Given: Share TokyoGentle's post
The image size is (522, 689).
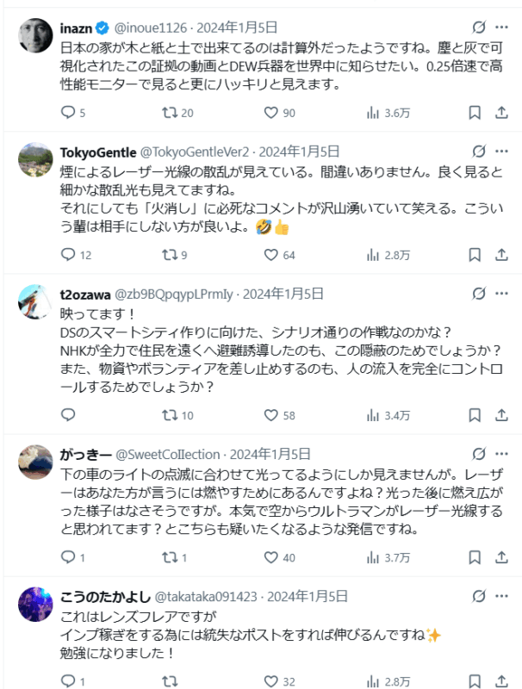Looking at the screenshot, I should coord(501,254).
